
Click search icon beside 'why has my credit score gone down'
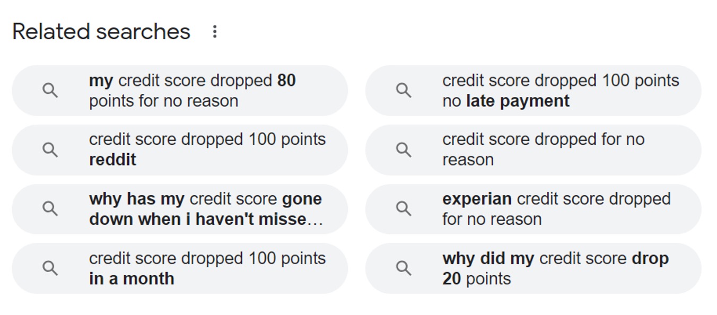pyautogui.click(x=50, y=209)
